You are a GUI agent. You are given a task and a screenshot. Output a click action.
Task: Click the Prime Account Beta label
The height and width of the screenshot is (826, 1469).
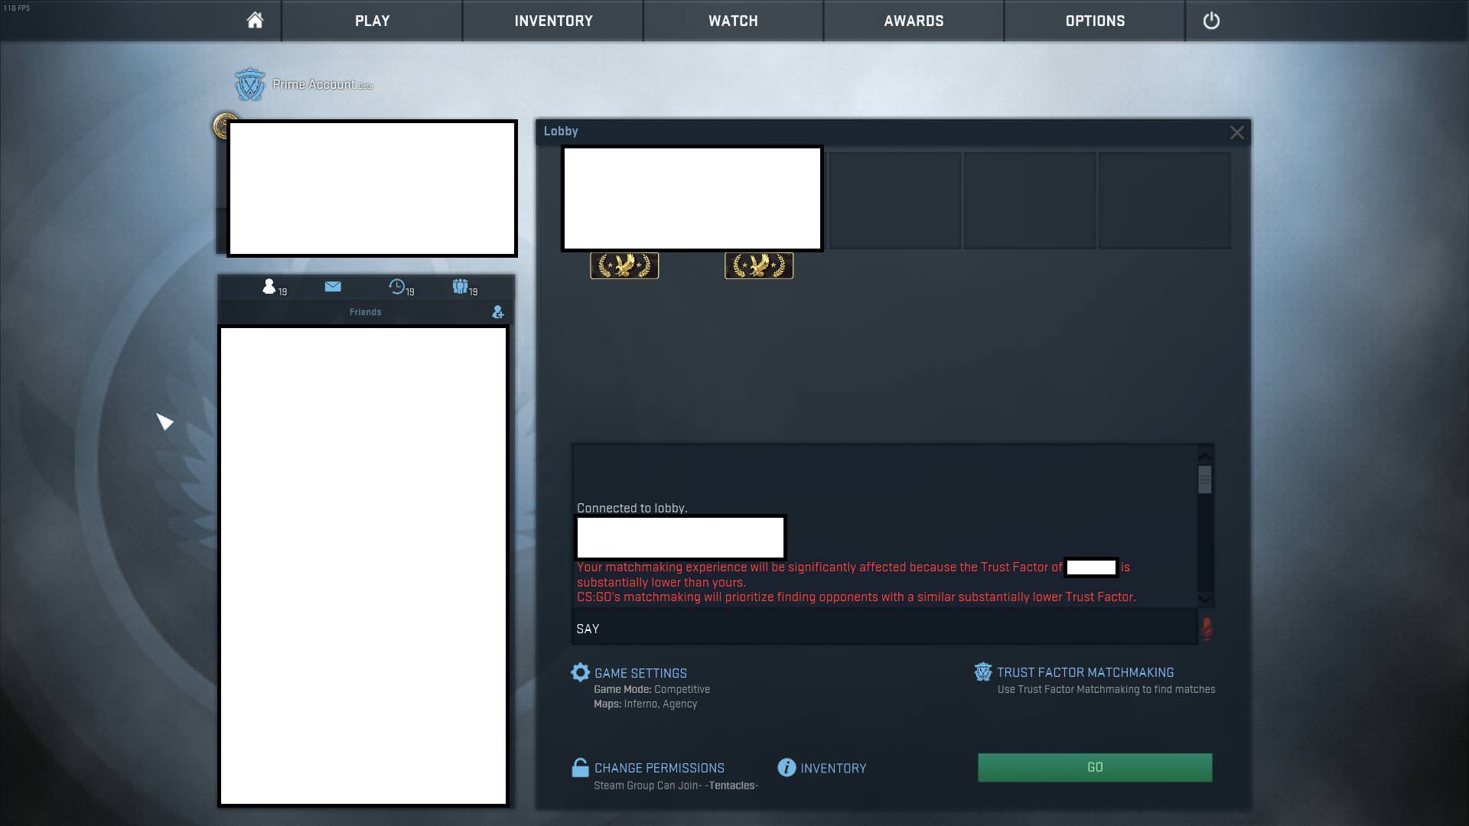pyautogui.click(x=323, y=84)
